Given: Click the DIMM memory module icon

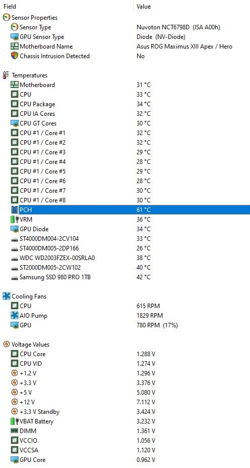Looking at the screenshot, I should tap(15, 431).
